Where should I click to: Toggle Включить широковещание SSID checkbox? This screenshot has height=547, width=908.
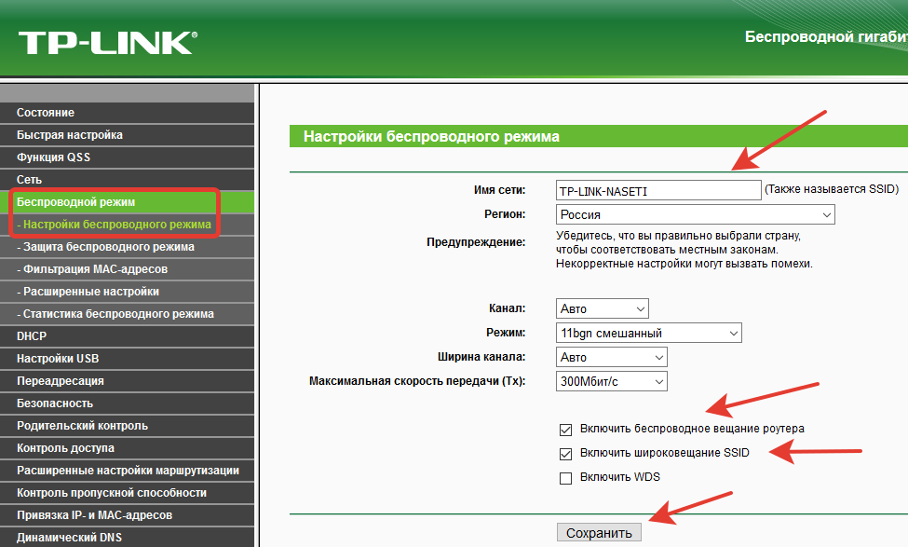(x=566, y=454)
